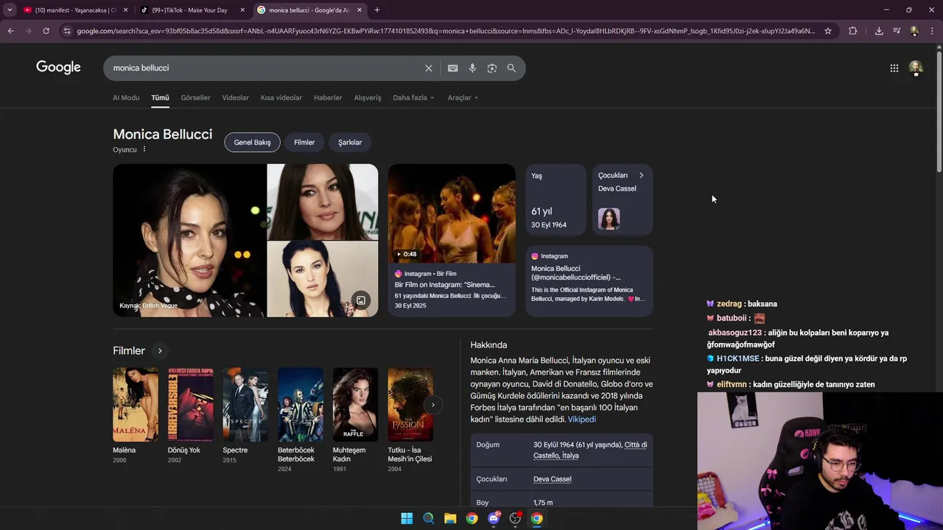Open Chrome downloads icon

coord(879,31)
